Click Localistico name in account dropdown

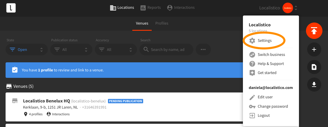click(x=260, y=25)
